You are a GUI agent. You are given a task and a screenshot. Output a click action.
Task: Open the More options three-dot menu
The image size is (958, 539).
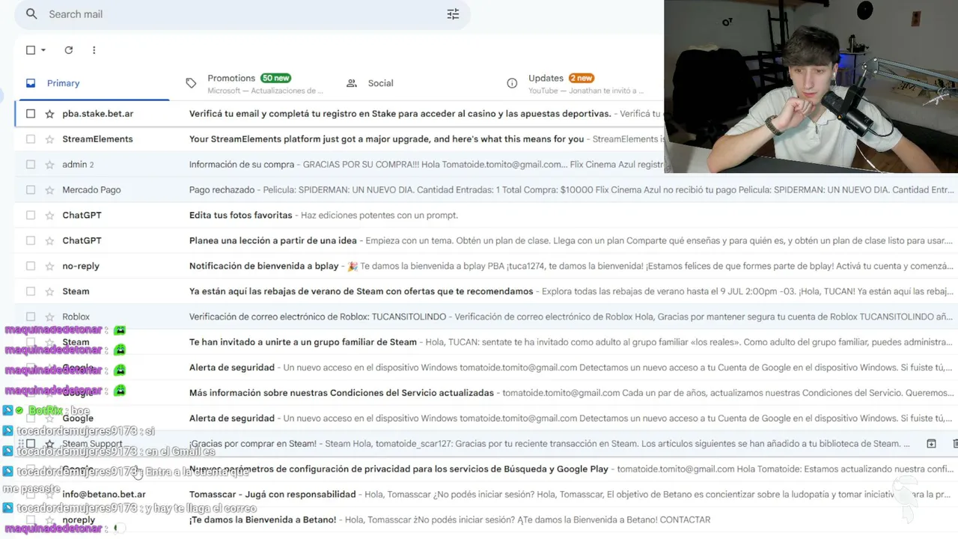(94, 50)
